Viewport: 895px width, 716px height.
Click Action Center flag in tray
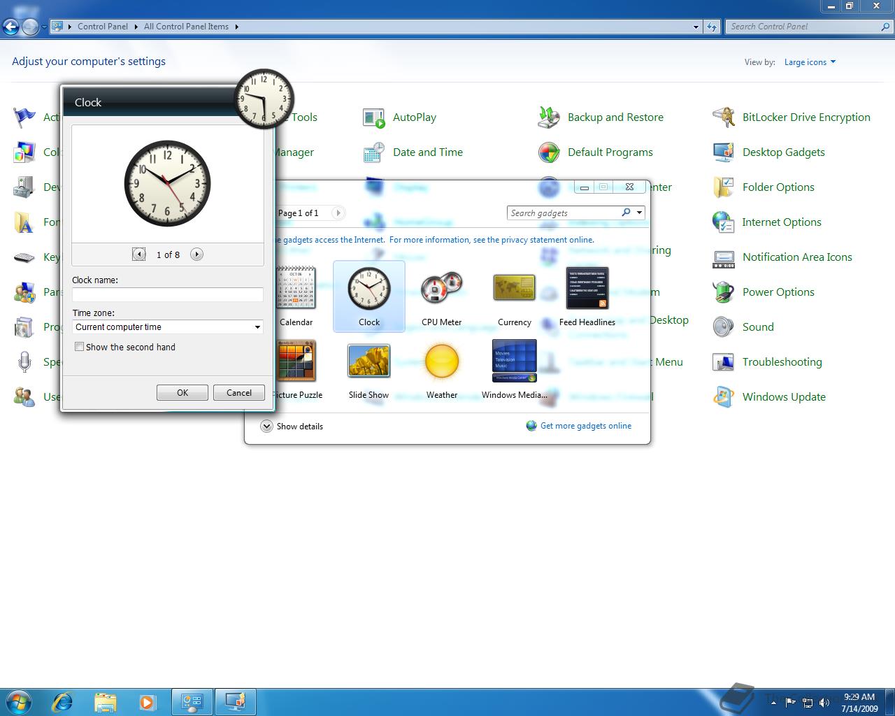tap(791, 702)
